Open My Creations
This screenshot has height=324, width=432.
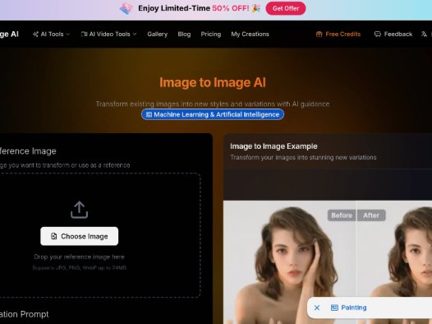coord(250,35)
